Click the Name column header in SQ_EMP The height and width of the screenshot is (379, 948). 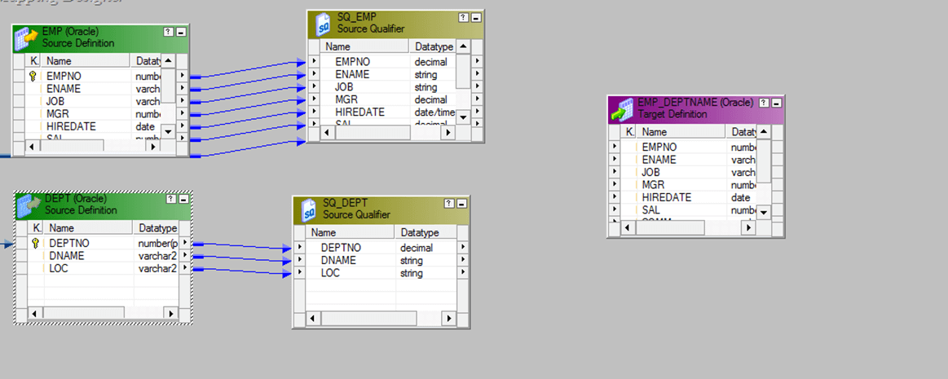[x=366, y=46]
